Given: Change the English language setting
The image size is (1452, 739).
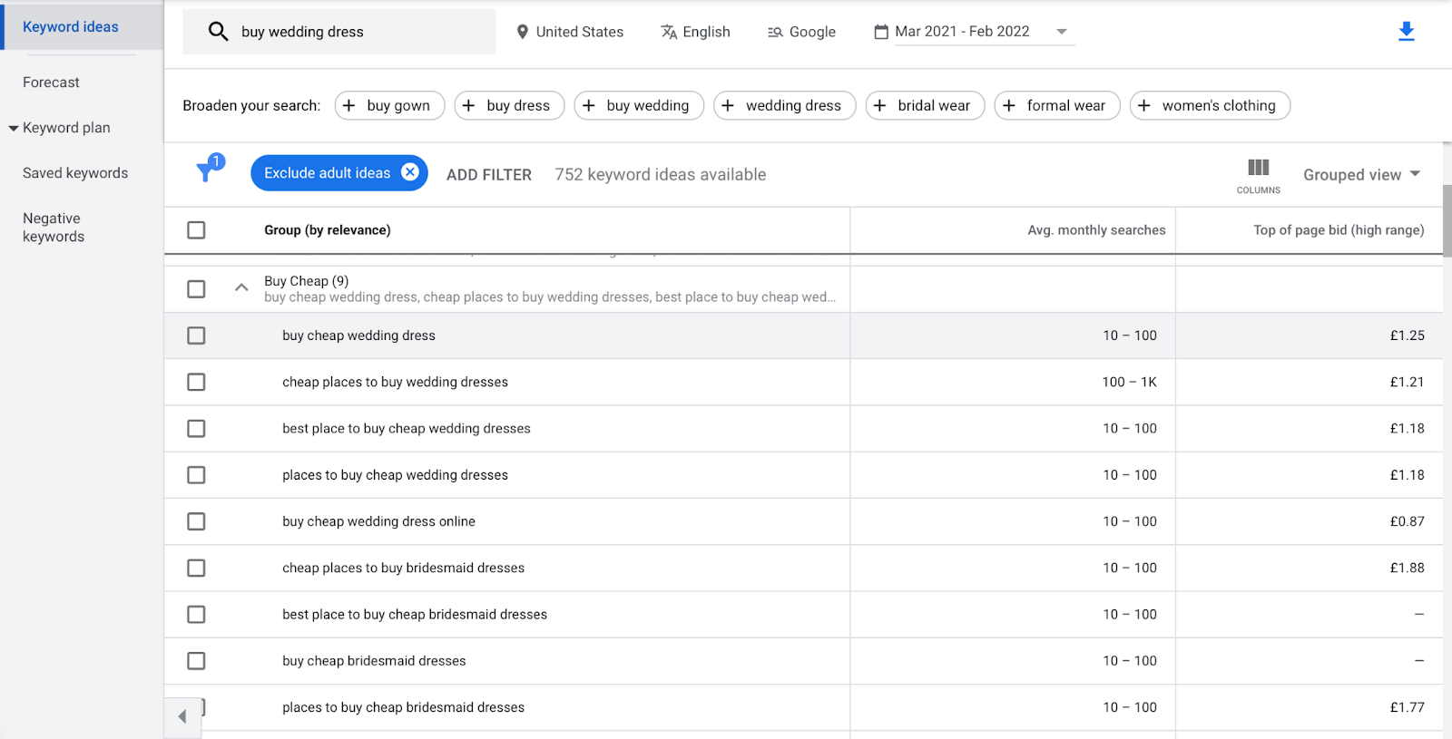Looking at the screenshot, I should click(x=696, y=32).
